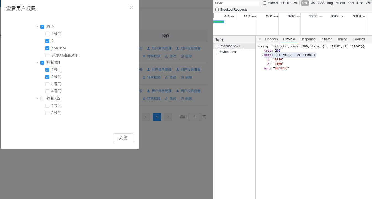Uncheck the 5541654 checkbox

(x=47, y=48)
